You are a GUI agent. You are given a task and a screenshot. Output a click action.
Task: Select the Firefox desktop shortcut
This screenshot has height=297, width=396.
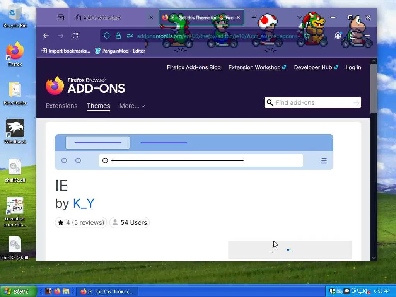point(15,54)
